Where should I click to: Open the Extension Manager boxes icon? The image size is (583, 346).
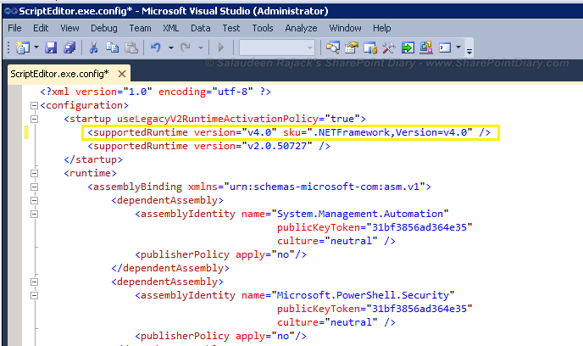tap(426, 47)
